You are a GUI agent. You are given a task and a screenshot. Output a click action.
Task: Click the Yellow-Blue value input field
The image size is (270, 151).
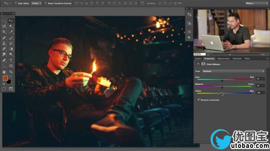click(260, 93)
